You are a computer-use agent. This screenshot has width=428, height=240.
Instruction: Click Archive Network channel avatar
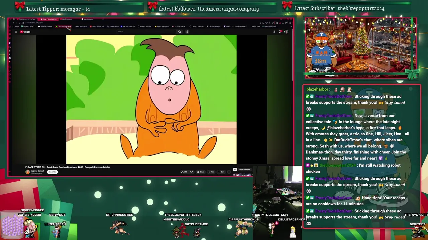27,172
